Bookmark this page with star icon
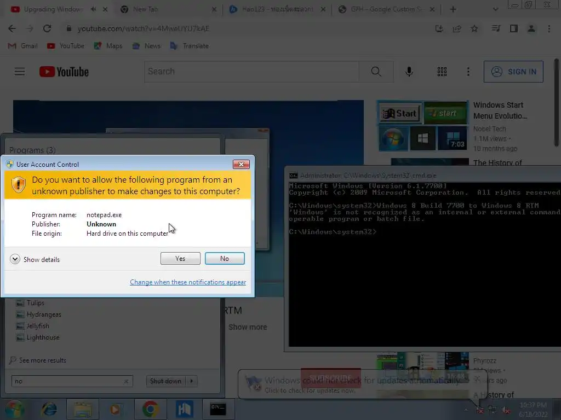The height and width of the screenshot is (420, 561). [474, 28]
